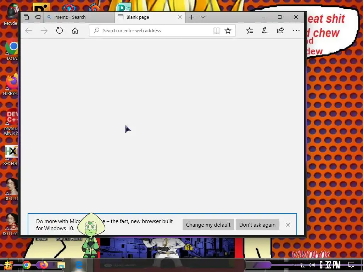Go to the Home page in Edge
This screenshot has width=363, height=272.
(x=75, y=30)
